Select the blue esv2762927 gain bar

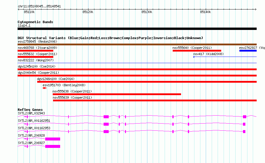click(x=248, y=51)
